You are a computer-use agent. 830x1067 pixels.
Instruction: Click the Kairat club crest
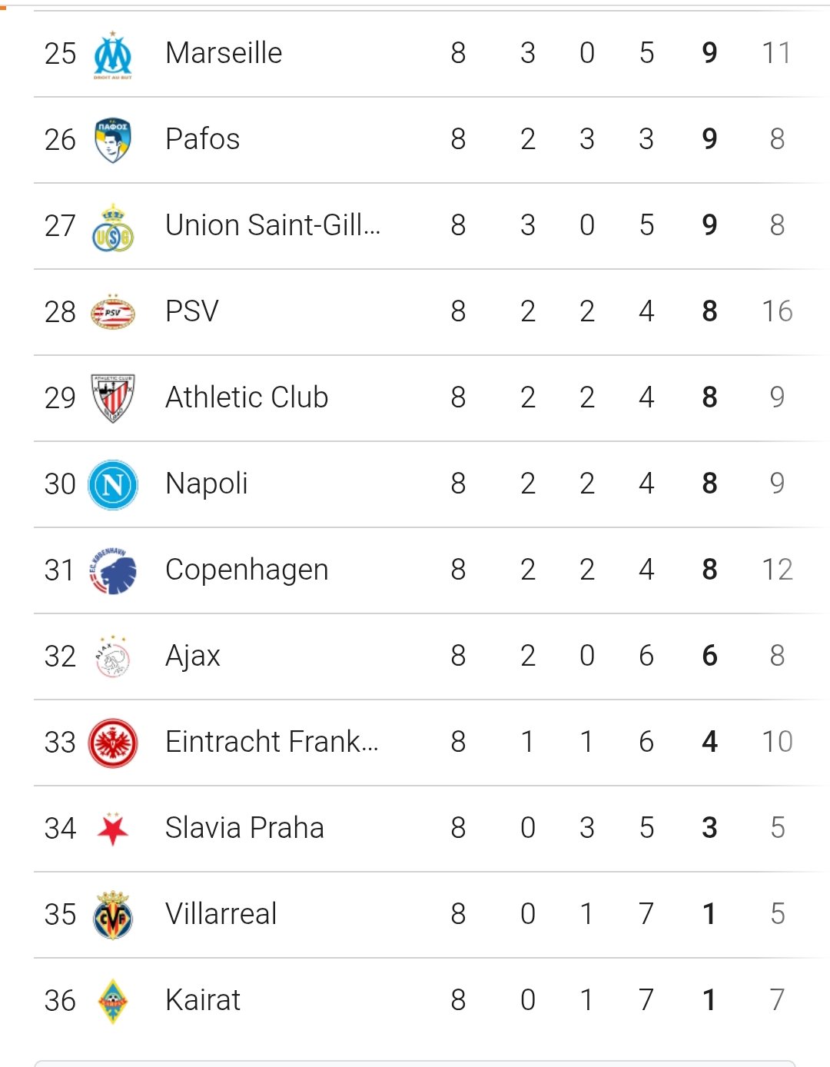click(x=113, y=1001)
